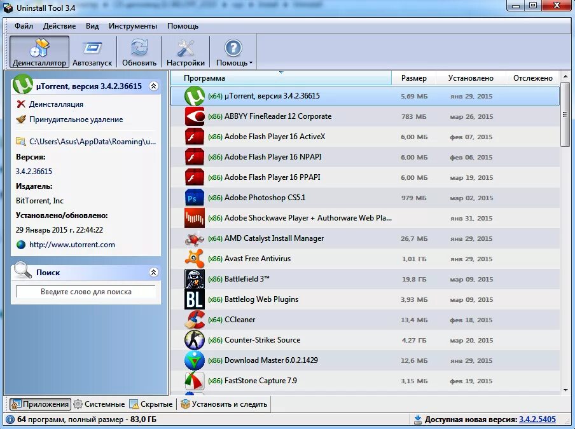Switch to the Скрытые tab
Viewport: 575px width, 429px height.
coord(151,404)
